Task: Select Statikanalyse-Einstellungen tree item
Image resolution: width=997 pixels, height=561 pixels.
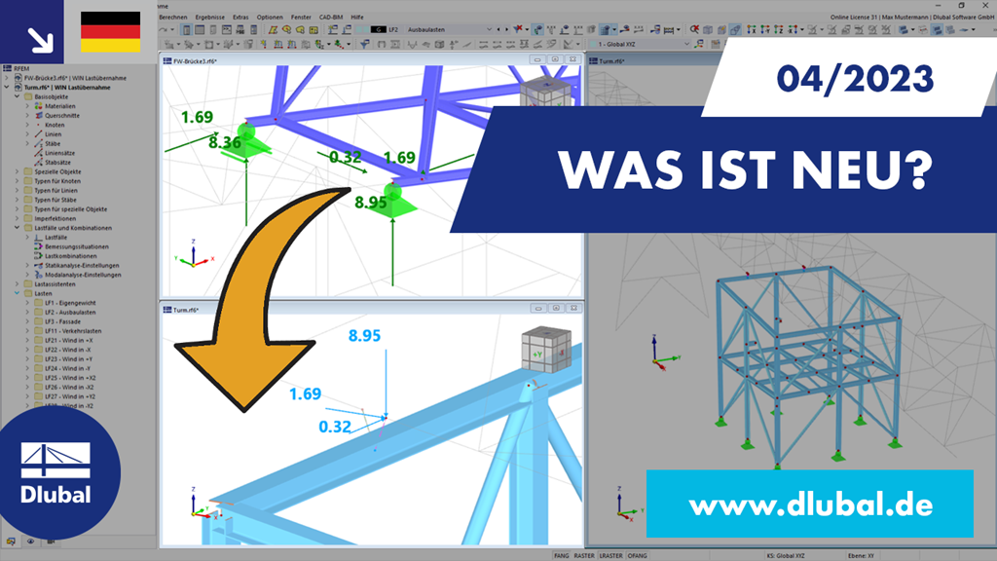Action: (82, 265)
